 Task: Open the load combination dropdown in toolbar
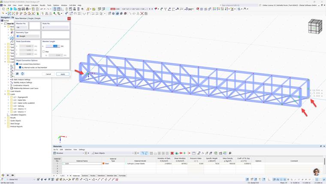click(147, 9)
